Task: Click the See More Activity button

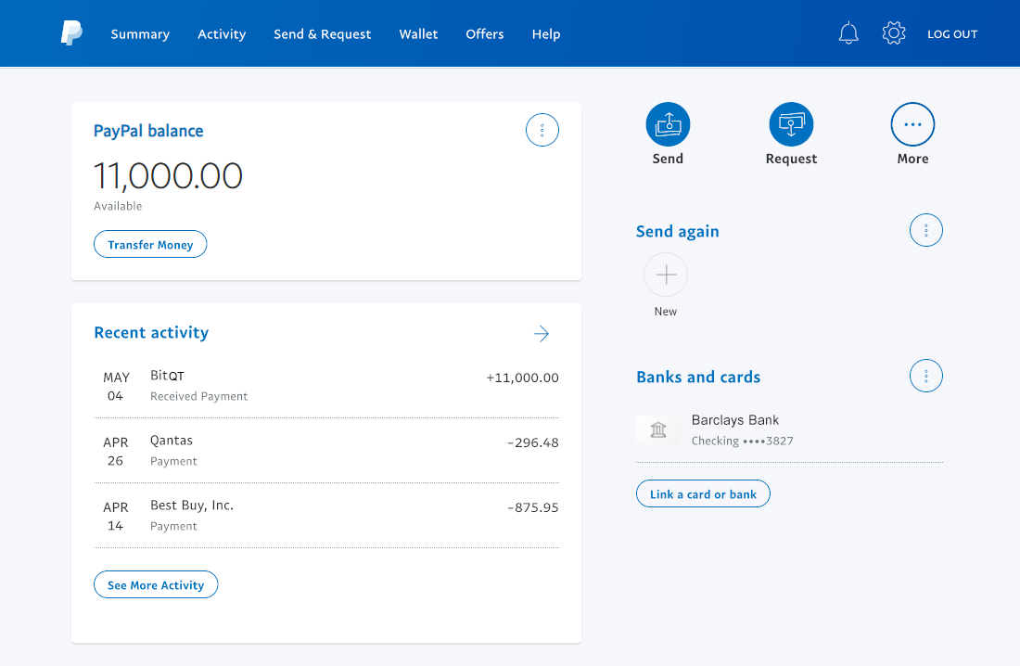Action: (x=156, y=585)
